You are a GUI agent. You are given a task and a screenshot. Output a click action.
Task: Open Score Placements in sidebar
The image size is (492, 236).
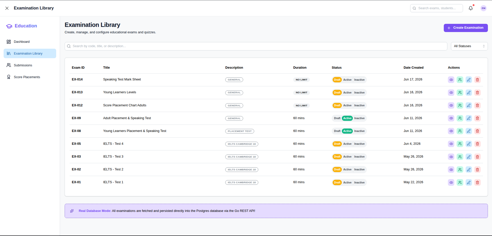click(30, 77)
